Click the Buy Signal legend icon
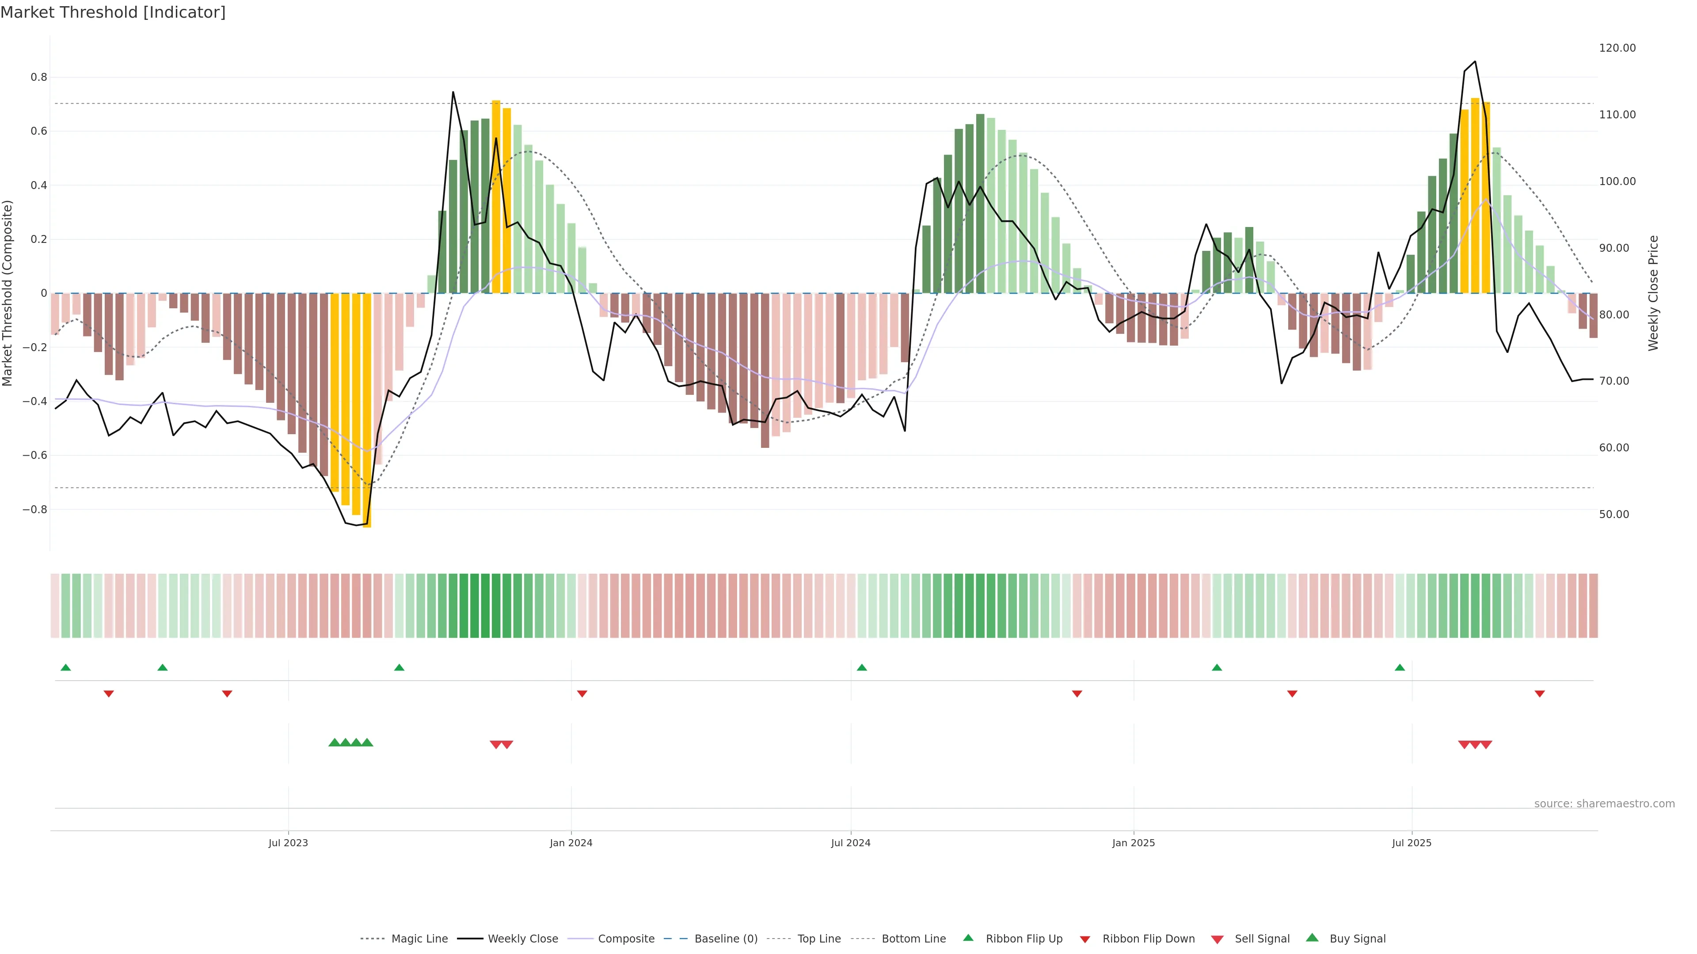This screenshot has width=1697, height=954. click(1312, 938)
